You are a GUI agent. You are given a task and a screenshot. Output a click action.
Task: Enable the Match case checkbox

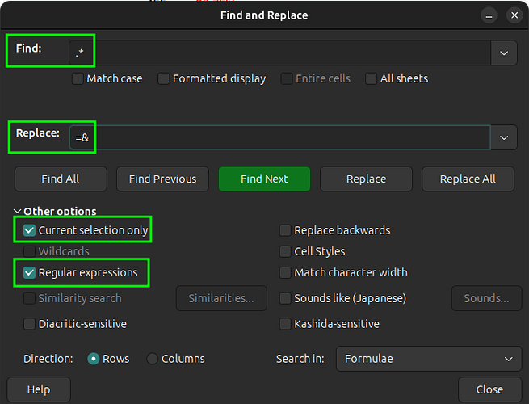[x=78, y=78]
